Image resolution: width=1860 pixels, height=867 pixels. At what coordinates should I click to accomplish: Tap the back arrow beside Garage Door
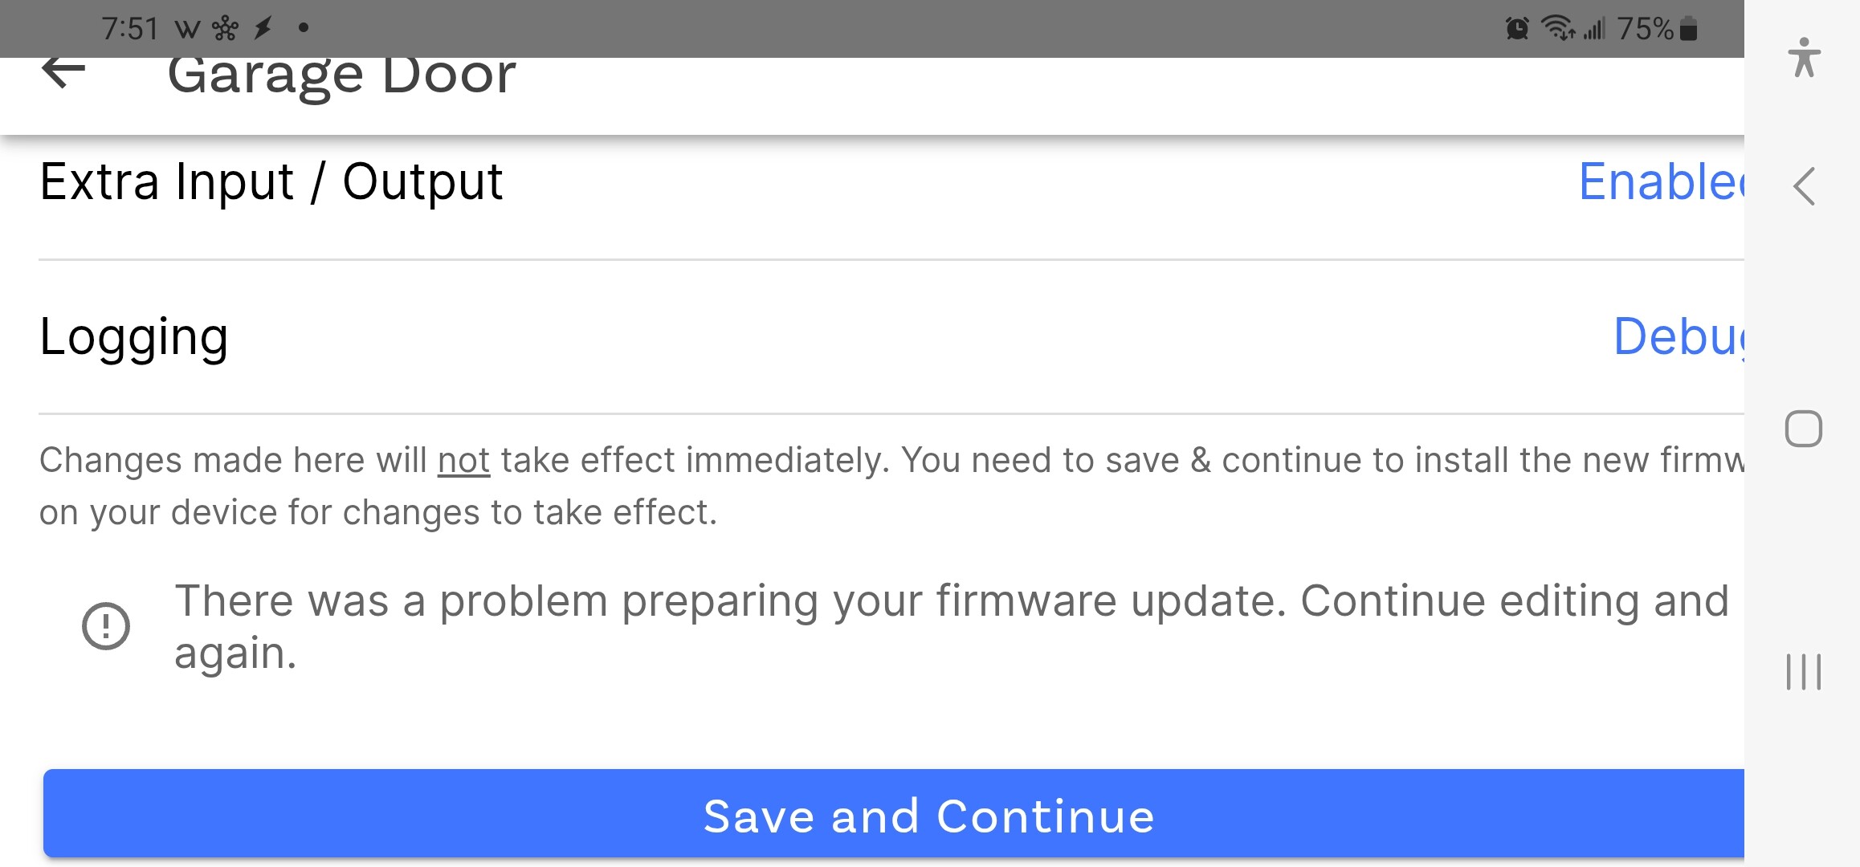(63, 73)
